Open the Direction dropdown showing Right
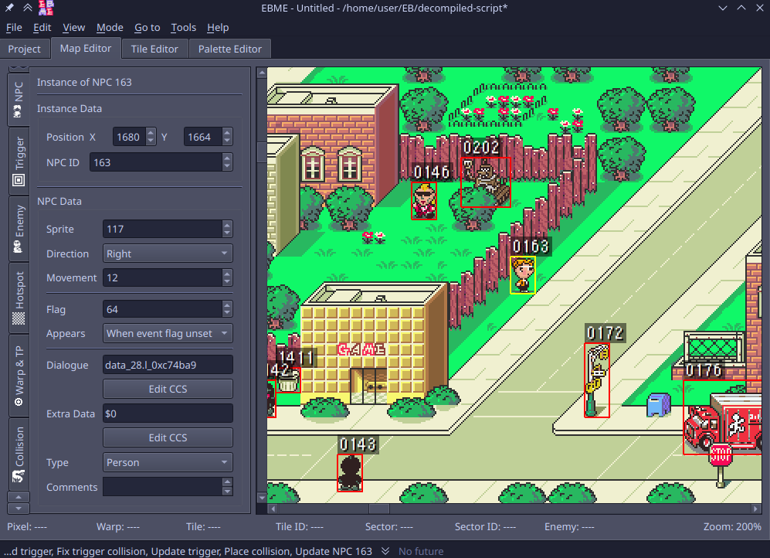The height and width of the screenshot is (558, 770). point(168,253)
